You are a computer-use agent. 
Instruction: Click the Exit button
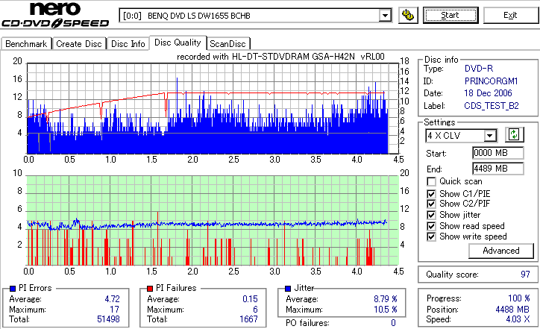click(510, 15)
